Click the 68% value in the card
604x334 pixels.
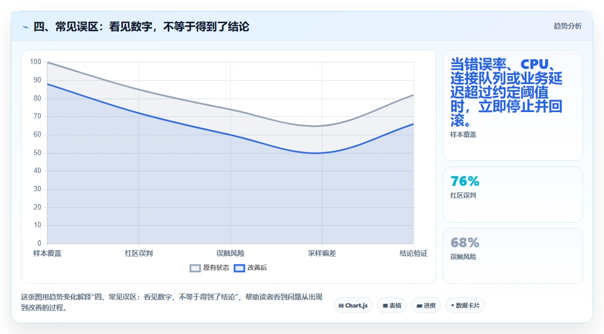tap(465, 242)
